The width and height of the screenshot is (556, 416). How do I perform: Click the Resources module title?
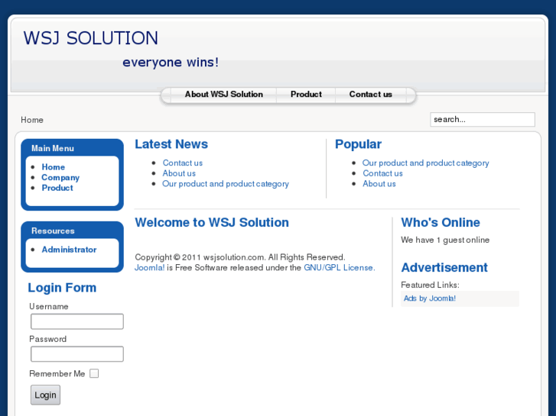(53, 231)
